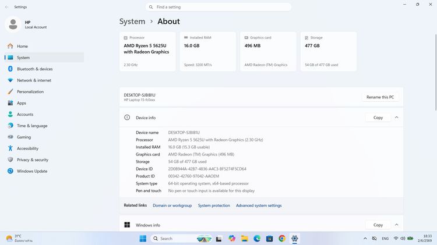The width and height of the screenshot is (437, 245).
Task: Open Accessibility settings
Action: (44, 148)
